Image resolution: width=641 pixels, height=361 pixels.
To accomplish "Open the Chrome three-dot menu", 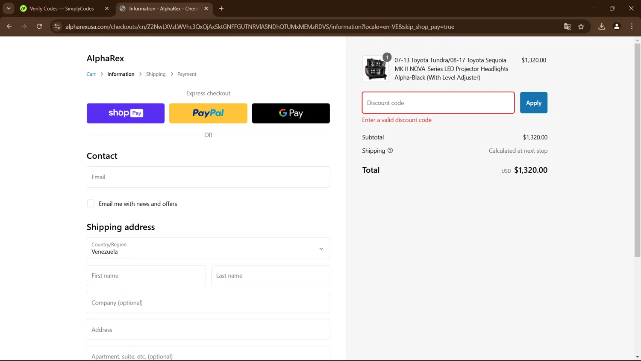I will (632, 27).
